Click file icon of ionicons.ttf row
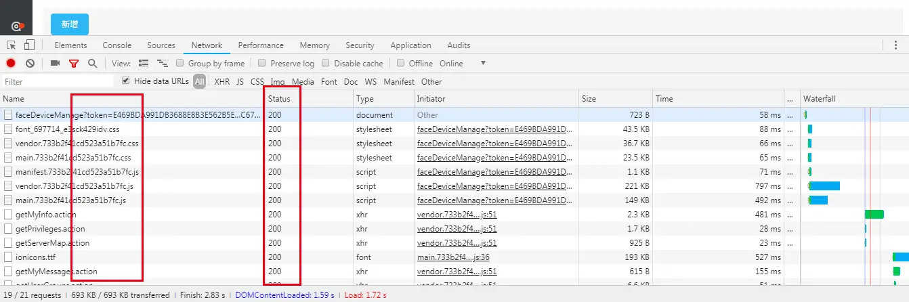The height and width of the screenshot is (302, 909). [8, 257]
